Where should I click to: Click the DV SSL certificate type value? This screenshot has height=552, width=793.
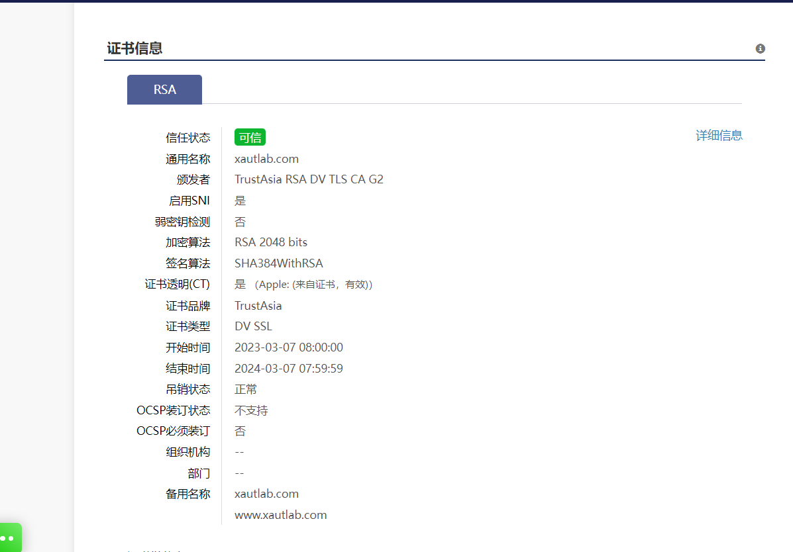point(253,326)
